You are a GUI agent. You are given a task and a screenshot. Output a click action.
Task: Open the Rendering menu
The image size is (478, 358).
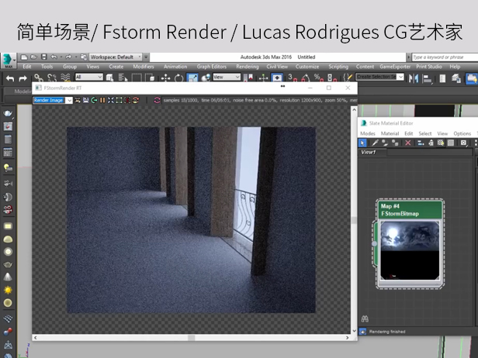pyautogui.click(x=247, y=67)
